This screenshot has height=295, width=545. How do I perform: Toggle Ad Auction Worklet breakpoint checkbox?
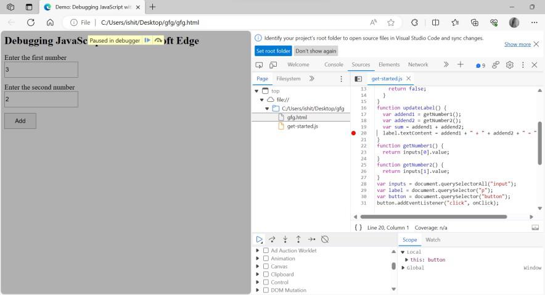pos(266,251)
